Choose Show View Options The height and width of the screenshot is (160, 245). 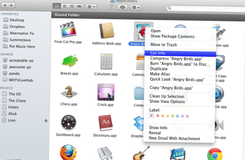[x=167, y=102]
